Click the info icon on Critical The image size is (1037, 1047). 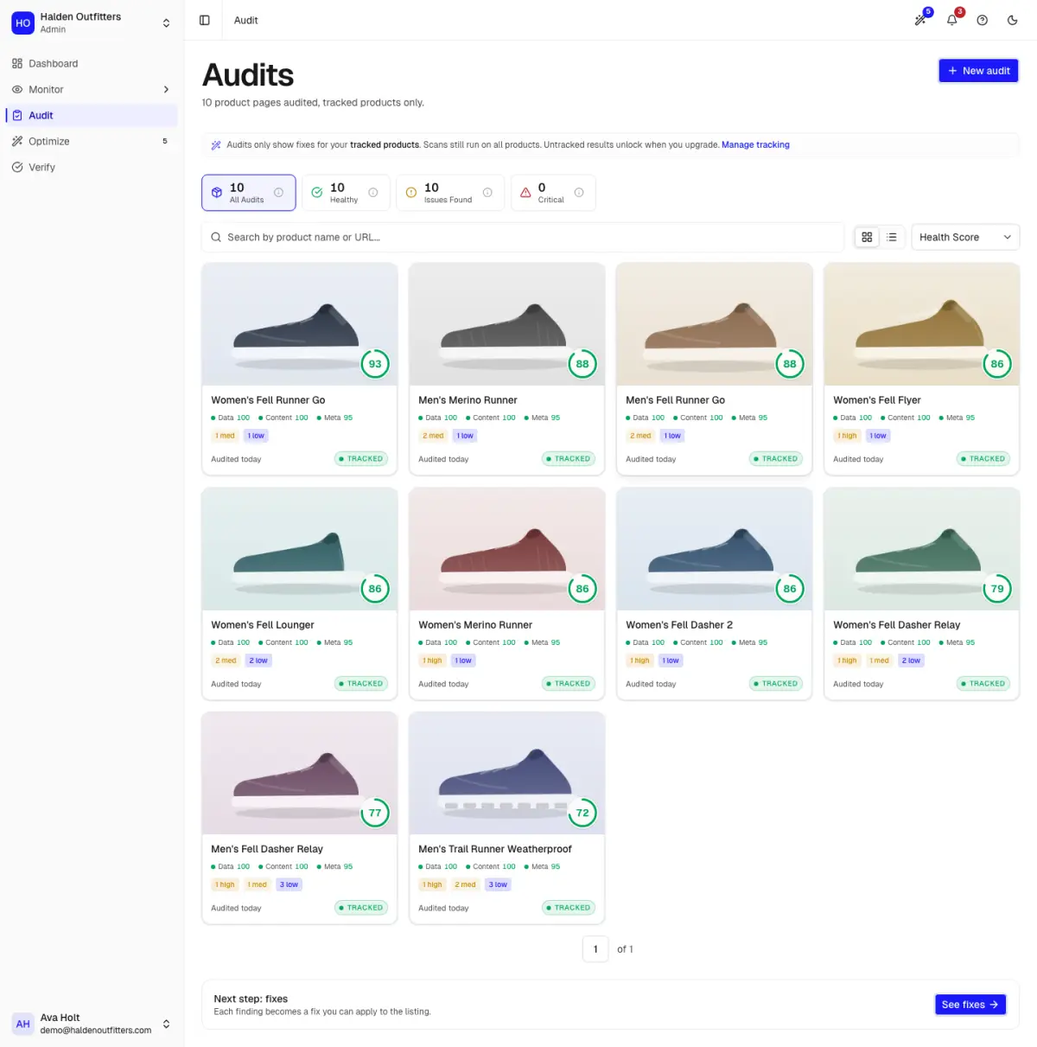click(579, 193)
